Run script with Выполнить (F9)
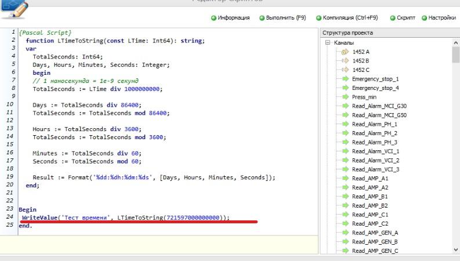The image size is (460, 261). (282, 18)
